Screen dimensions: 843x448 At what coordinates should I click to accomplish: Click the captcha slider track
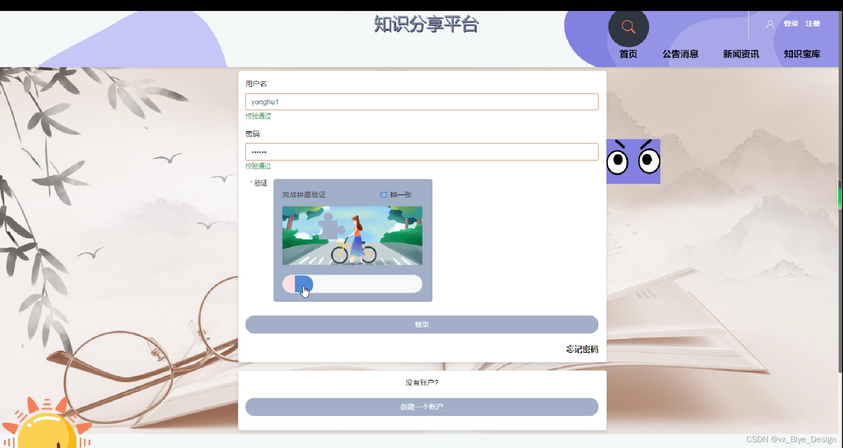pos(352,284)
